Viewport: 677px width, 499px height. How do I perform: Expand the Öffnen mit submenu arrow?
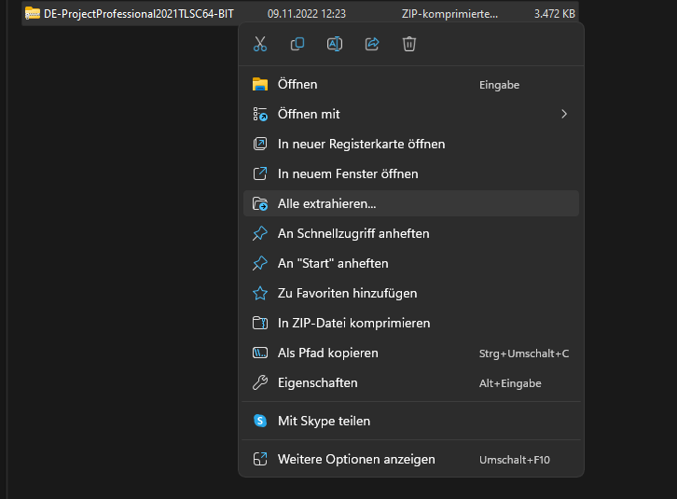click(x=563, y=114)
